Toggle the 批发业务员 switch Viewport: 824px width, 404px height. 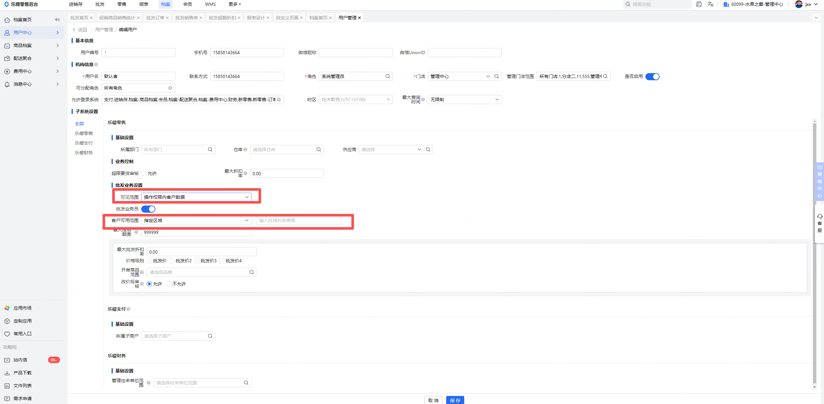pyautogui.click(x=148, y=209)
